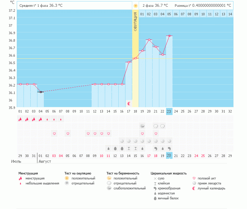Click the 36.85 temperature point on day 23
The width and height of the screenshot is (247, 209).
[x=169, y=36]
